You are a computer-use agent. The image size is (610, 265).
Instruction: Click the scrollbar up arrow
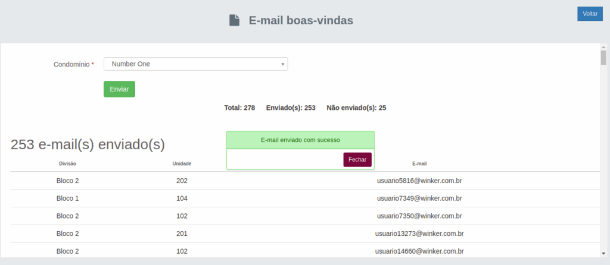coord(603,46)
